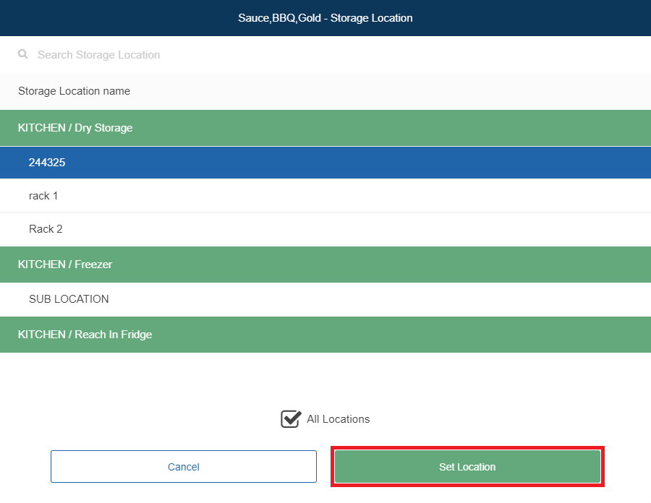Pick the Rack 2 sub location

pos(46,229)
